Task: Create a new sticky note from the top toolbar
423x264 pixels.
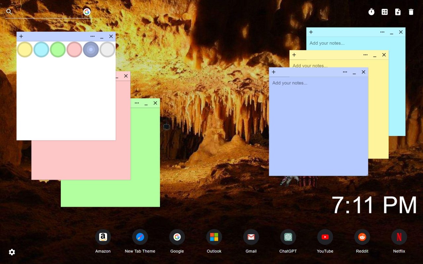Action: click(x=398, y=12)
